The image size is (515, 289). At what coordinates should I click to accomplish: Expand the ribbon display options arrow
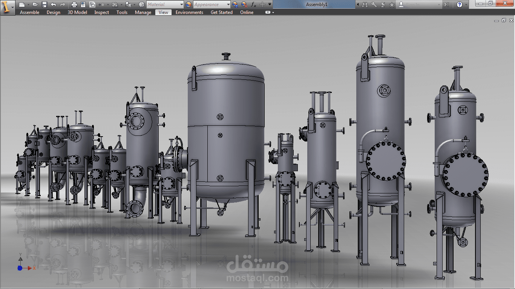point(273,12)
